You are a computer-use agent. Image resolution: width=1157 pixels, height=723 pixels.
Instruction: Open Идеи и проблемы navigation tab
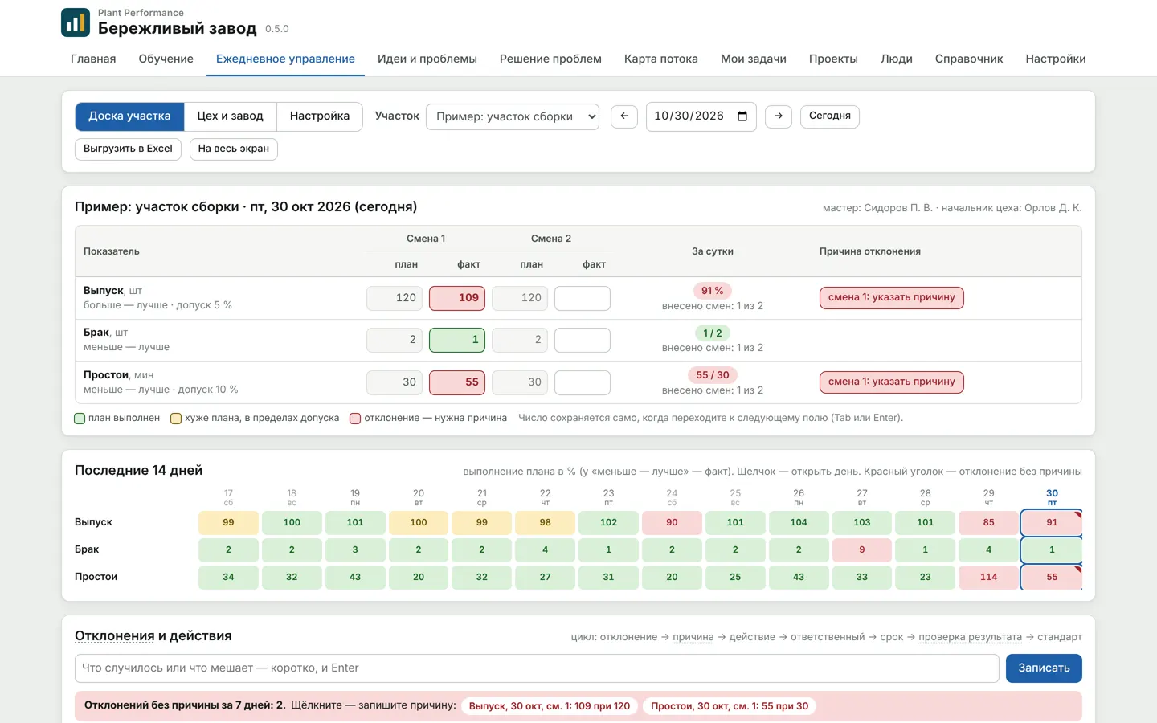[427, 59]
